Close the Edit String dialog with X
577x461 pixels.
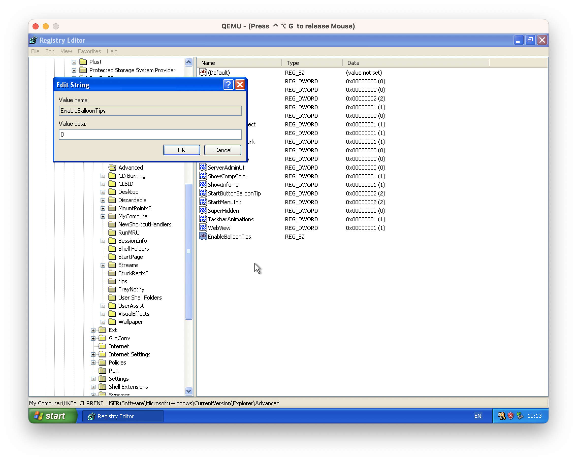tap(240, 85)
